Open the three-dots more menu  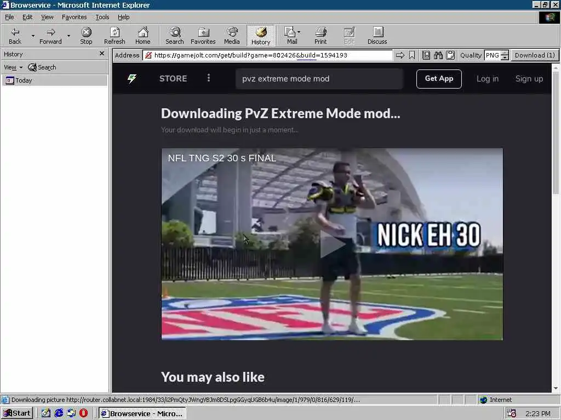[209, 78]
